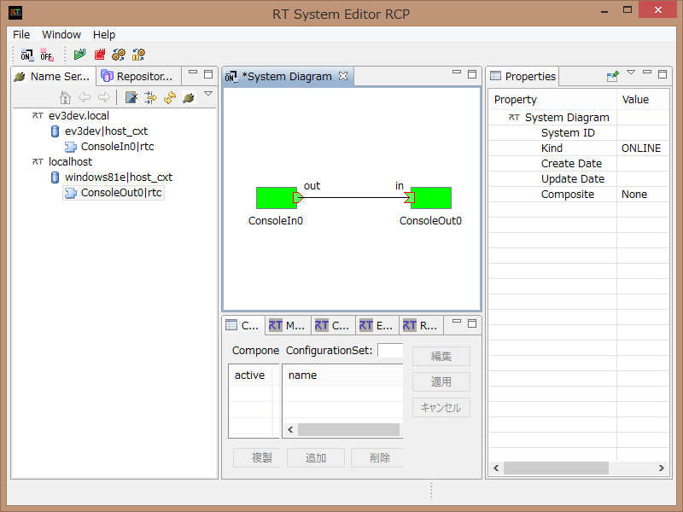This screenshot has height=512, width=683.
Task: Click the refresh arrows icon in Name Service toolbar
Action: [170, 97]
